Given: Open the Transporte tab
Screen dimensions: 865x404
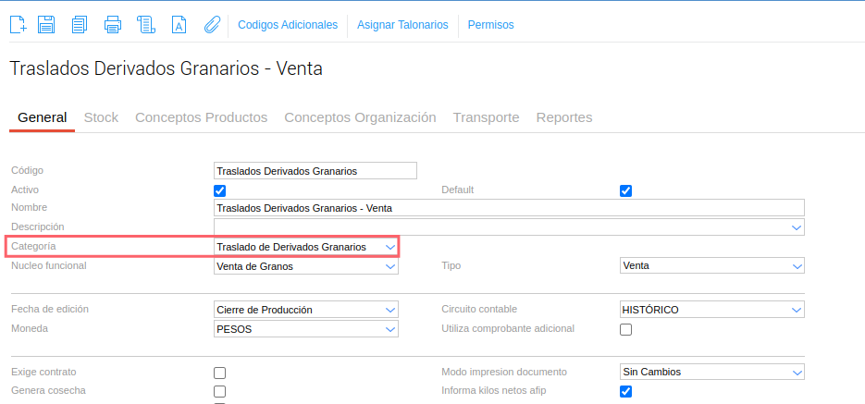Looking at the screenshot, I should coord(486,117).
